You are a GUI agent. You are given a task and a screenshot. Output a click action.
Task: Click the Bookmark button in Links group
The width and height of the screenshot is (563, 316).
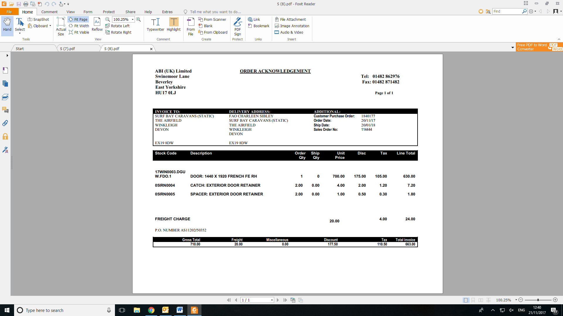[259, 26]
